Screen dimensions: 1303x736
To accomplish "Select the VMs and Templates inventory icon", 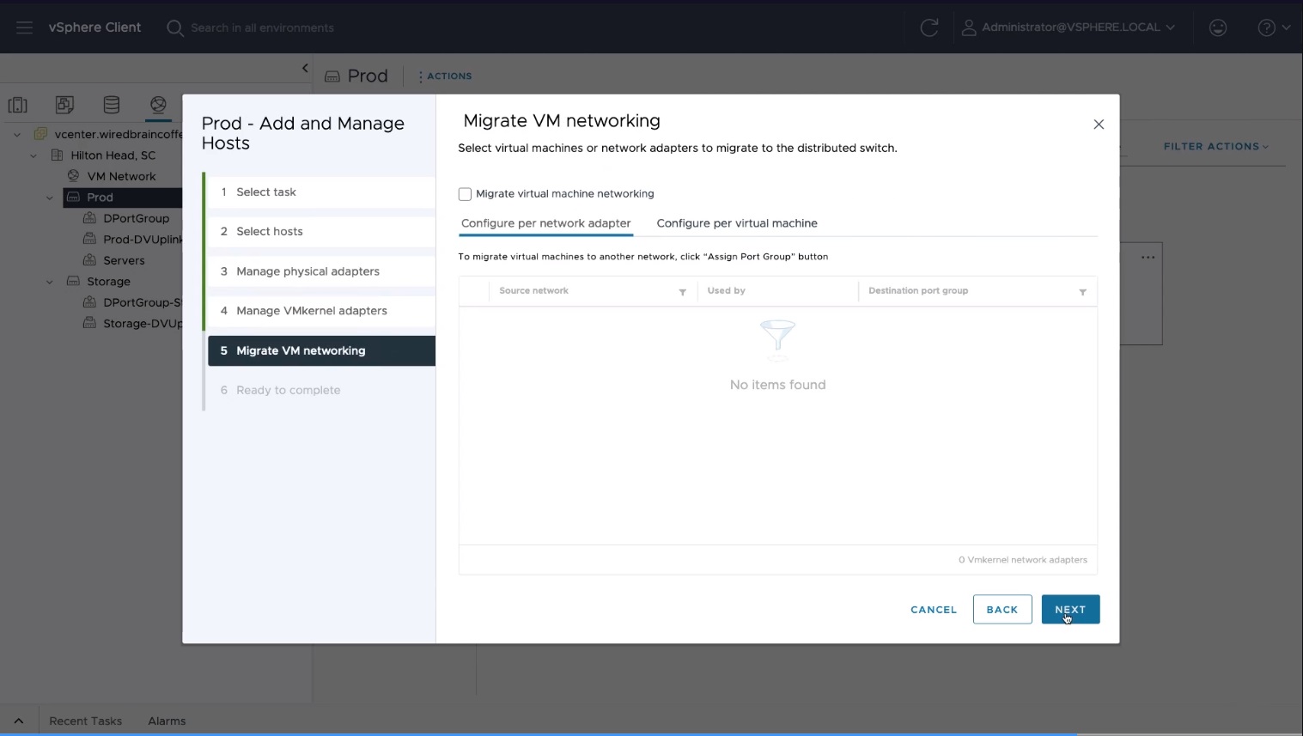I will pos(64,105).
